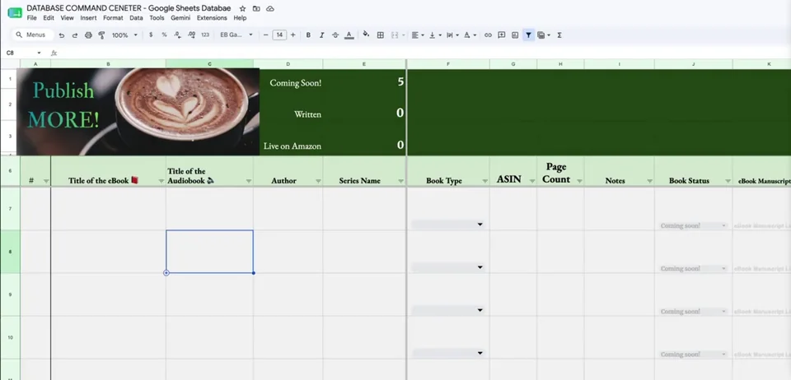Insert a chart
The height and width of the screenshot is (380, 791).
514,35
